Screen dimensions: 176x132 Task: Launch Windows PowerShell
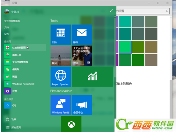[25, 84]
